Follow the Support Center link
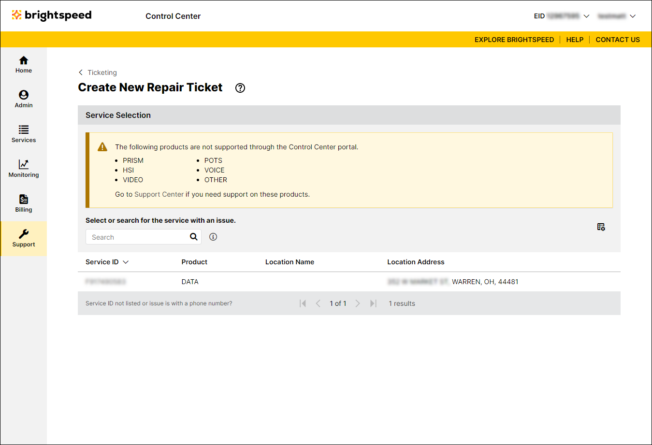This screenshot has width=652, height=445. pos(159,194)
